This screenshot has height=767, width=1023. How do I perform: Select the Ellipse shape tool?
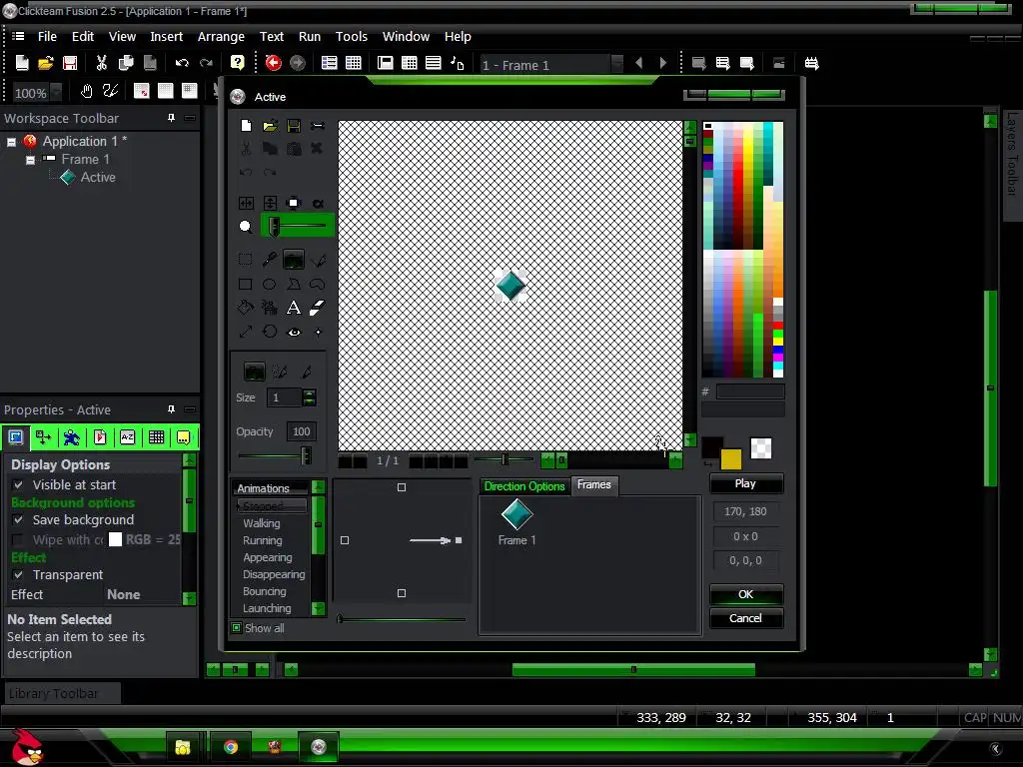[269, 284]
